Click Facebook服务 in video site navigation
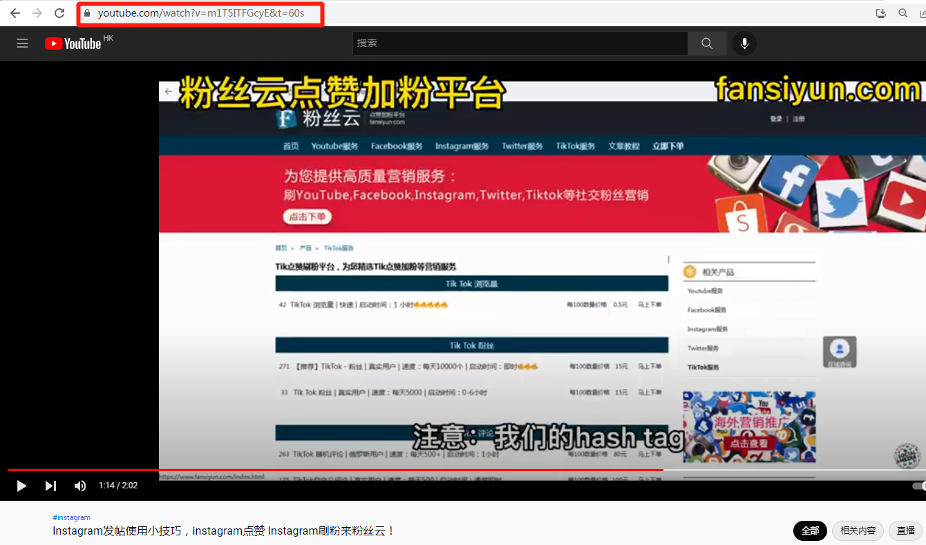The width and height of the screenshot is (926, 545). [x=397, y=146]
